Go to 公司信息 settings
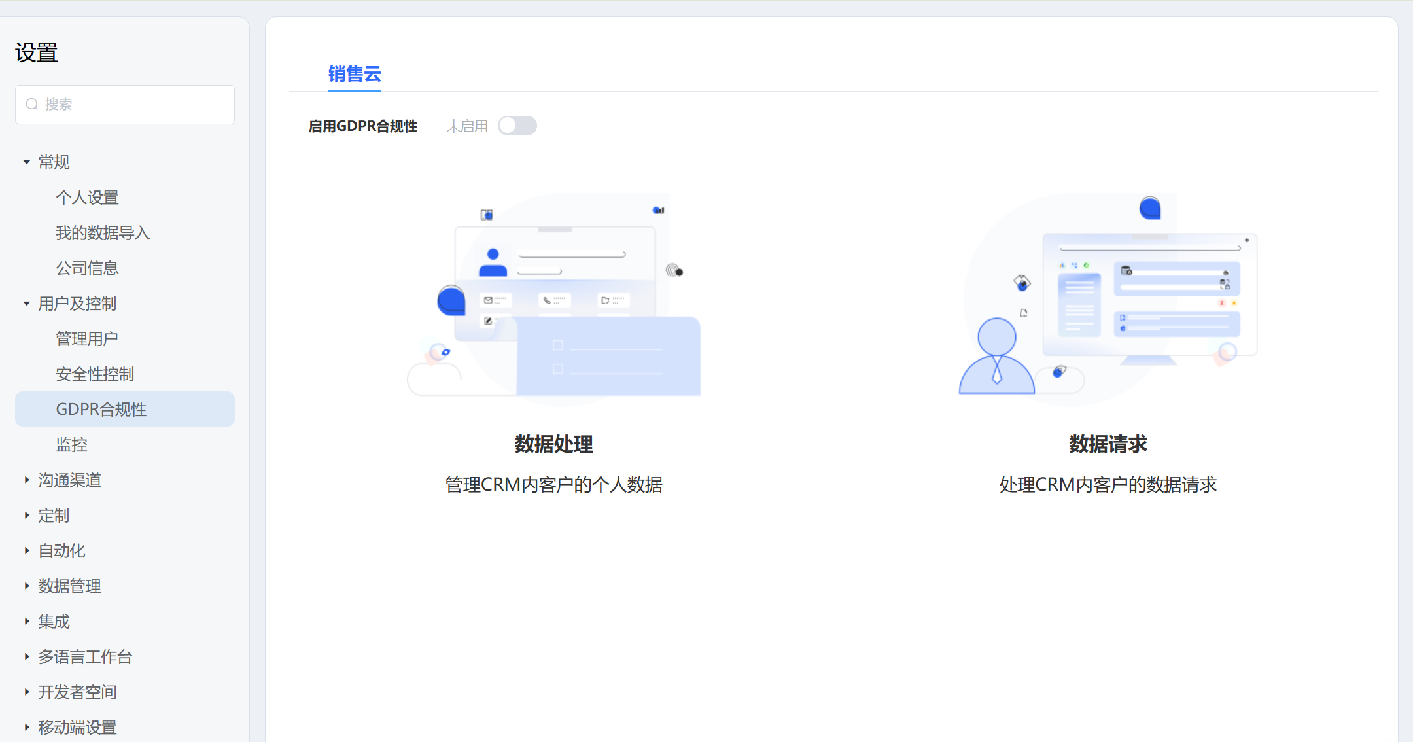Image resolution: width=1413 pixels, height=742 pixels. pyautogui.click(x=87, y=268)
